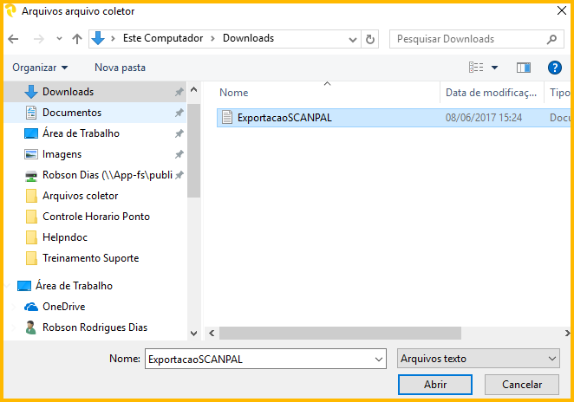Click the OneDrive cloud icon
574x402 pixels.
(31, 307)
